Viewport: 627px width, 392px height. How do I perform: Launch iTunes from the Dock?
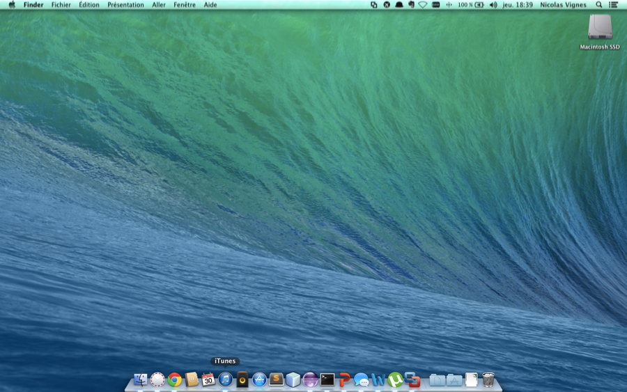click(x=225, y=379)
